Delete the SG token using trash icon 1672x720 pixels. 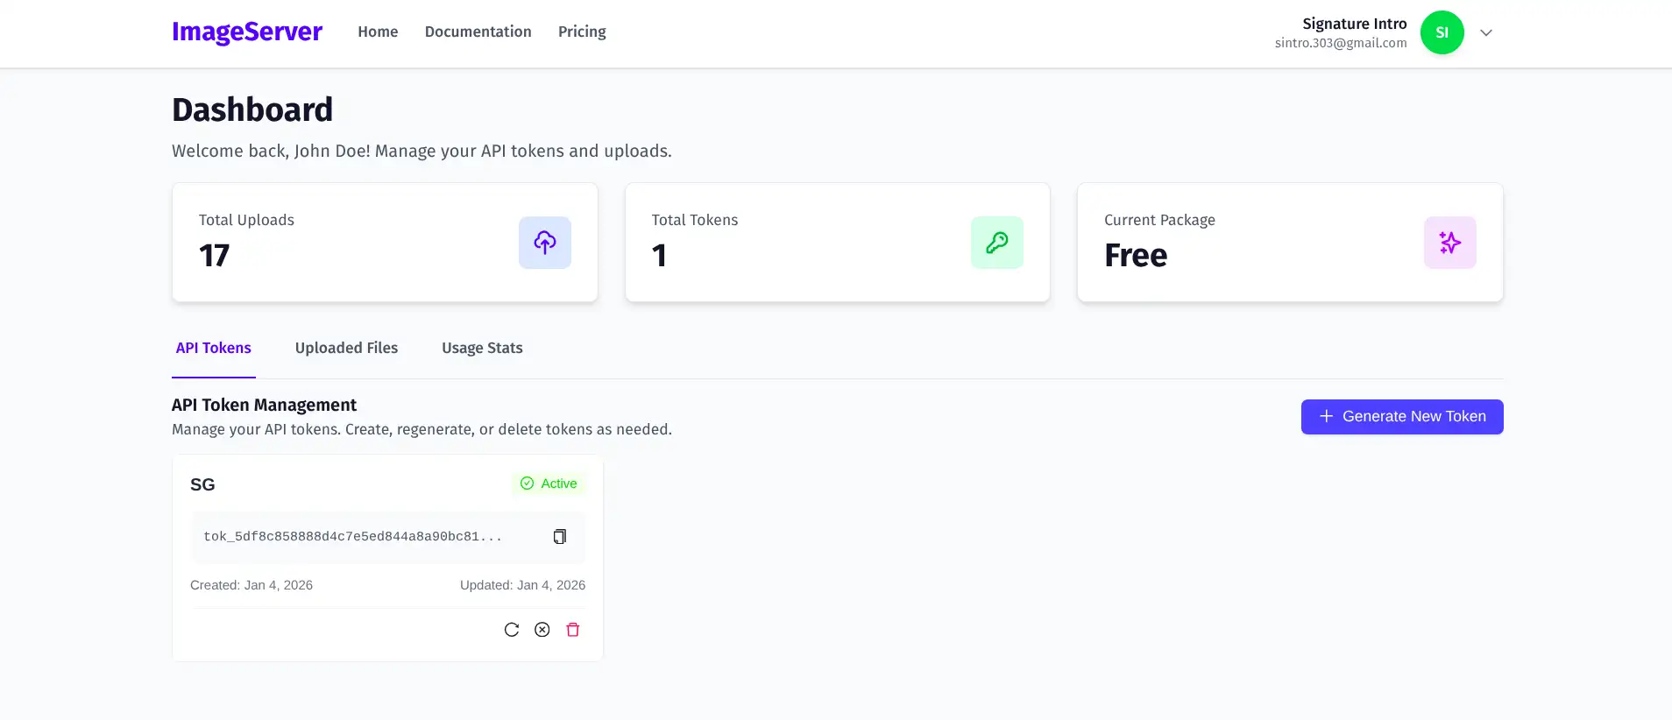pyautogui.click(x=573, y=630)
